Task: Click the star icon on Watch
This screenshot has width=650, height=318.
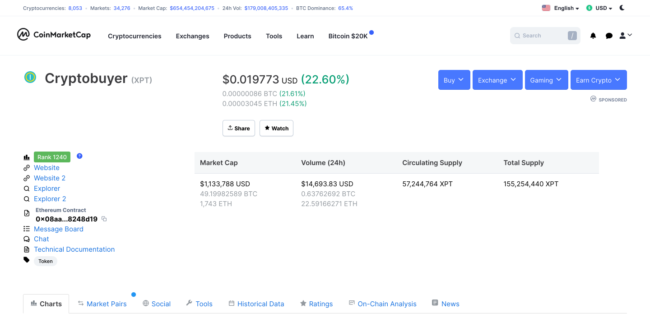Action: click(x=267, y=128)
